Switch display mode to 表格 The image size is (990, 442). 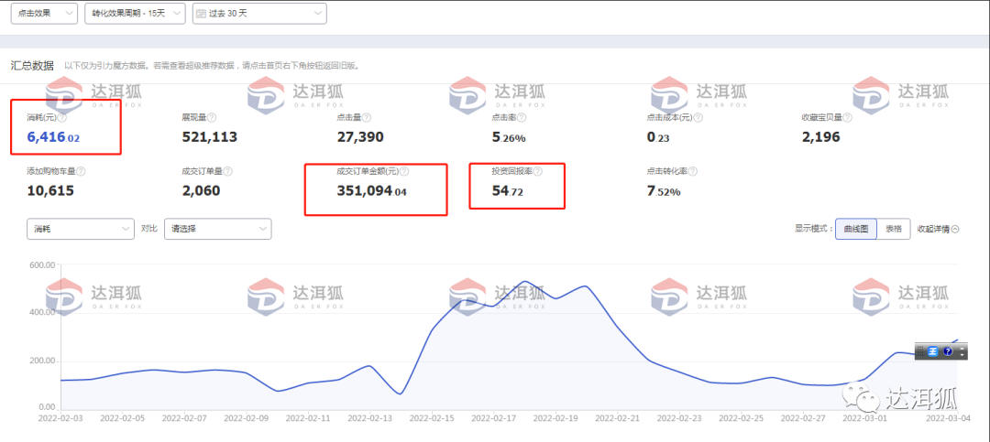[x=894, y=229]
